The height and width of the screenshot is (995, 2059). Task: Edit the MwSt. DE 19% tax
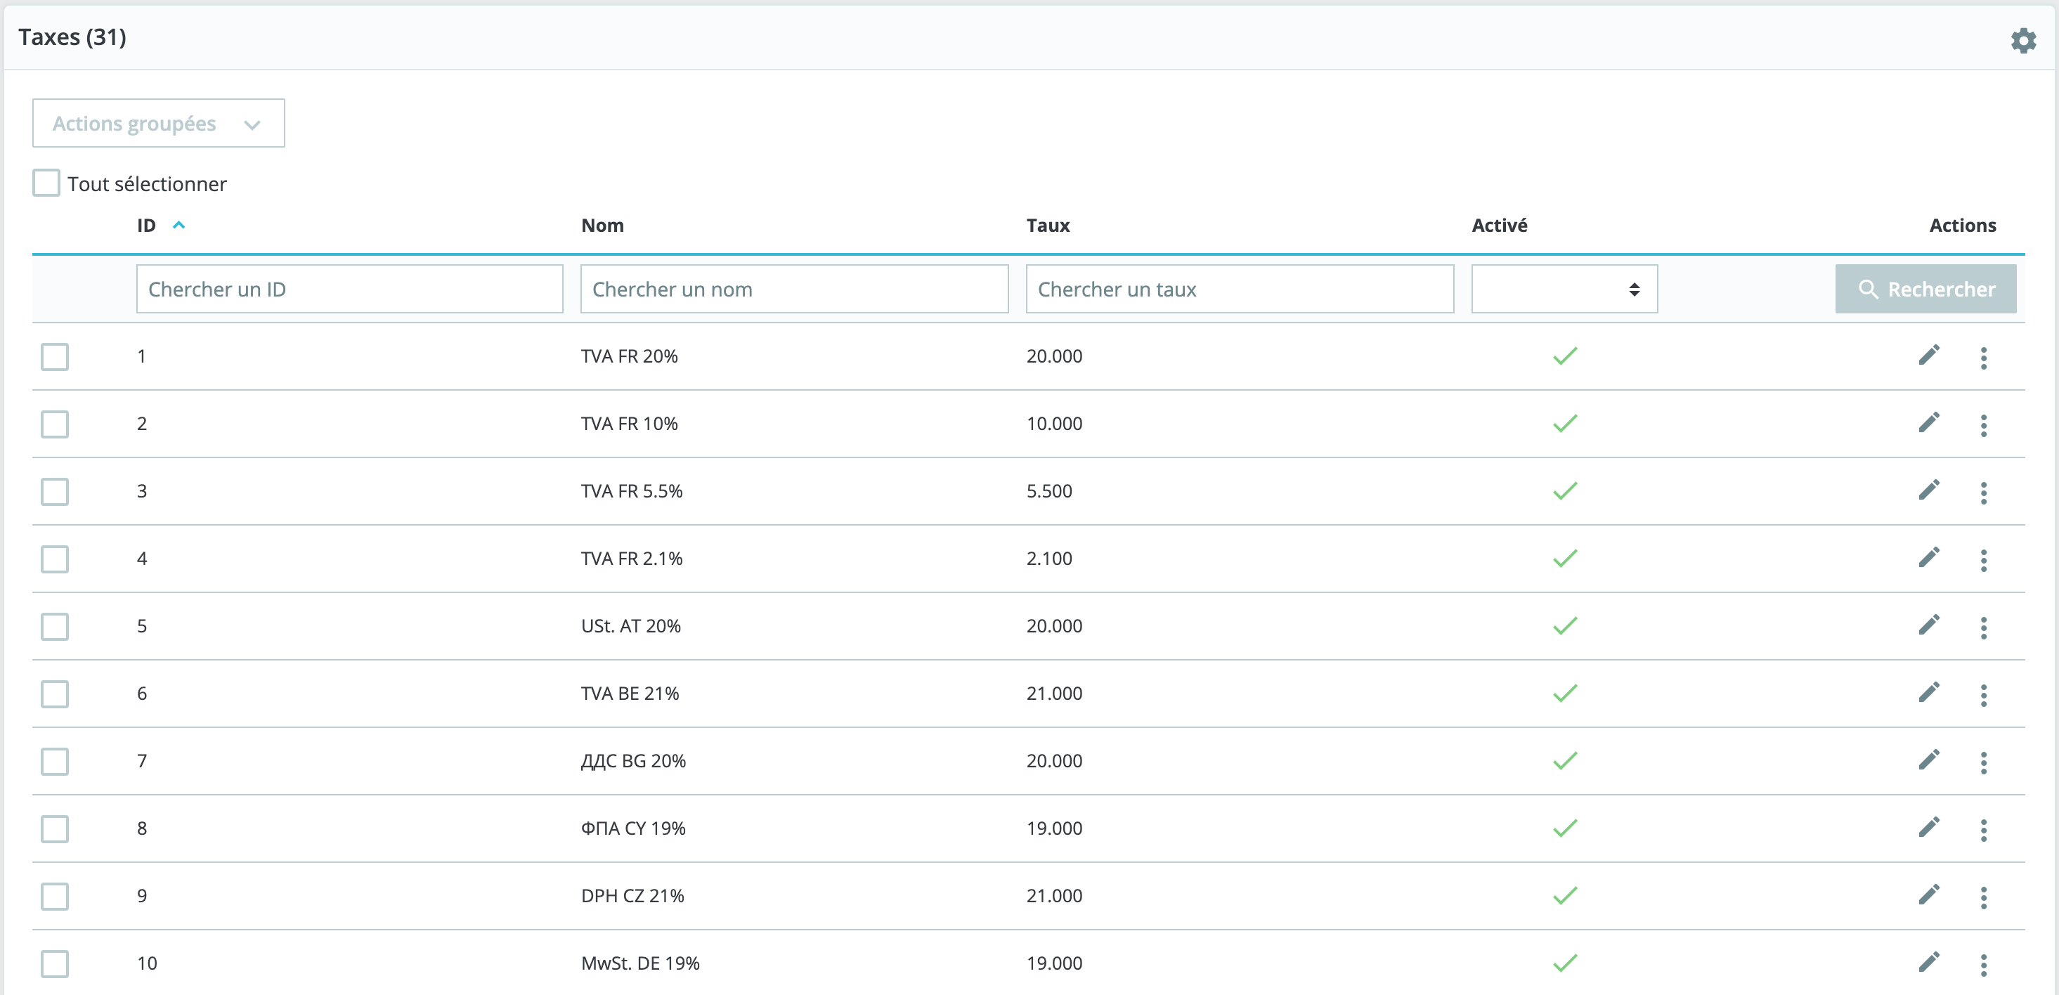click(1929, 963)
